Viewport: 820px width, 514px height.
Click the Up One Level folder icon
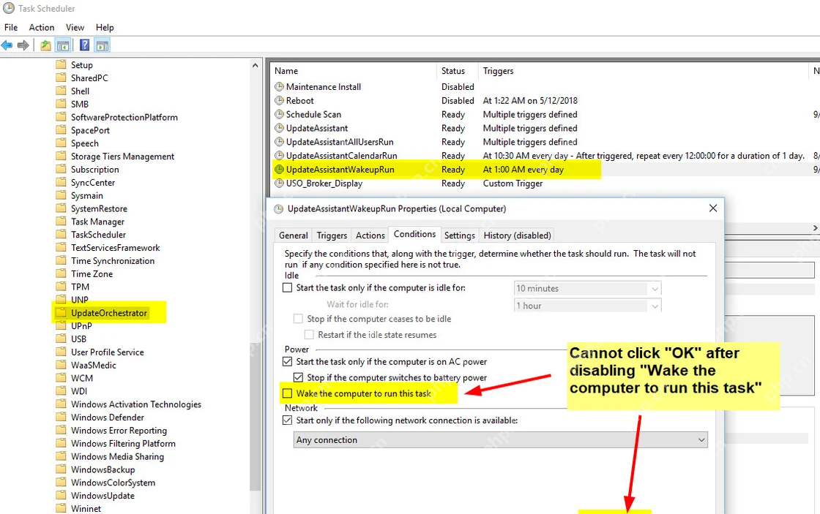click(46, 45)
